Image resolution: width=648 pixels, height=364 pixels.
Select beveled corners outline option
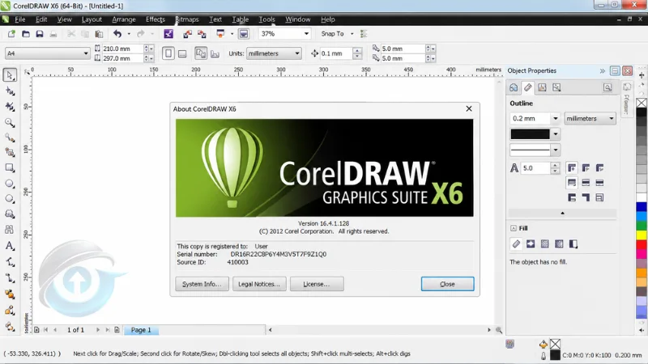(599, 168)
